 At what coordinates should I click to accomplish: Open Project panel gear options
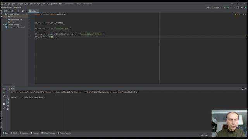pos(22,11)
